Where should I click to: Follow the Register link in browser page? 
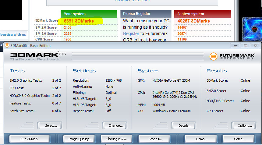pos(131,34)
